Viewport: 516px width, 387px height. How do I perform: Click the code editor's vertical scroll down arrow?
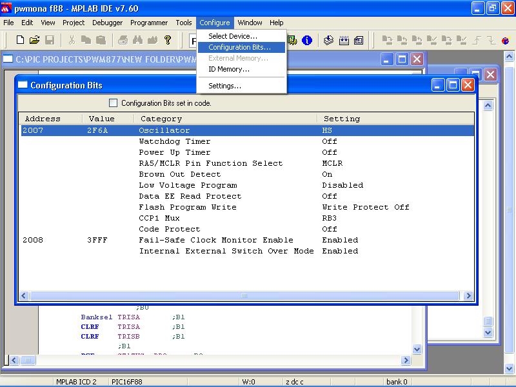pos(417,349)
